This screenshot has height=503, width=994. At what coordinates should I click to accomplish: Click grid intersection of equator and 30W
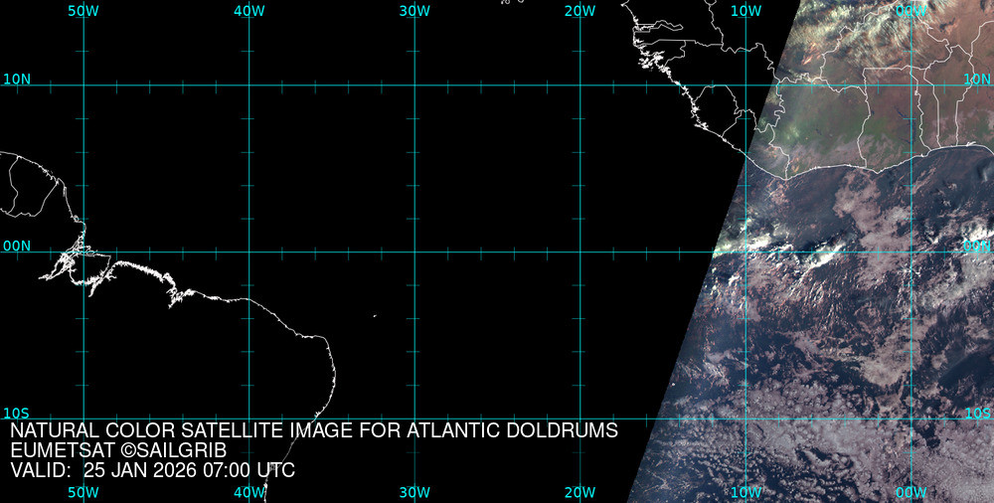[x=414, y=251]
